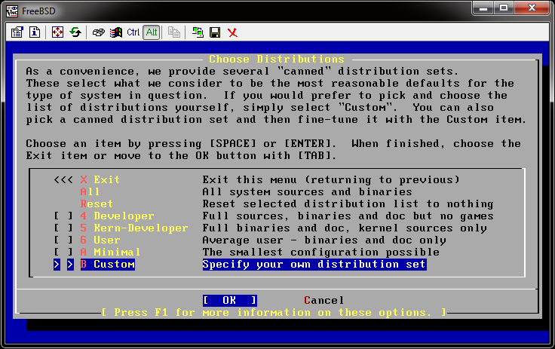Click 'Average user - binaries and doc only'
The width and height of the screenshot is (555, 349).
324,240
